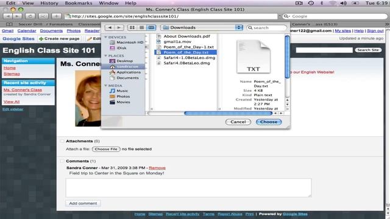The width and height of the screenshot is (390, 219).
Task: Click the preview pane vertical scrollbar
Action: (287, 57)
